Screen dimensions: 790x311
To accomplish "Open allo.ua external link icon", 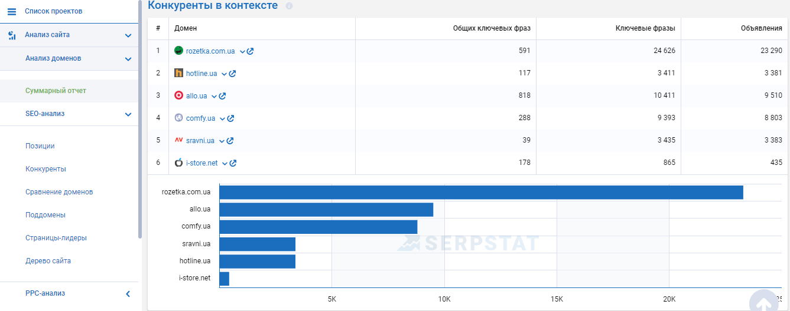I will point(222,96).
